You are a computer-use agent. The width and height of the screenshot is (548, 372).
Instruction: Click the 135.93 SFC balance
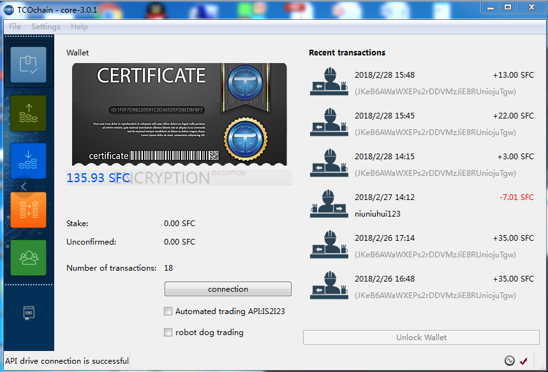pos(98,178)
